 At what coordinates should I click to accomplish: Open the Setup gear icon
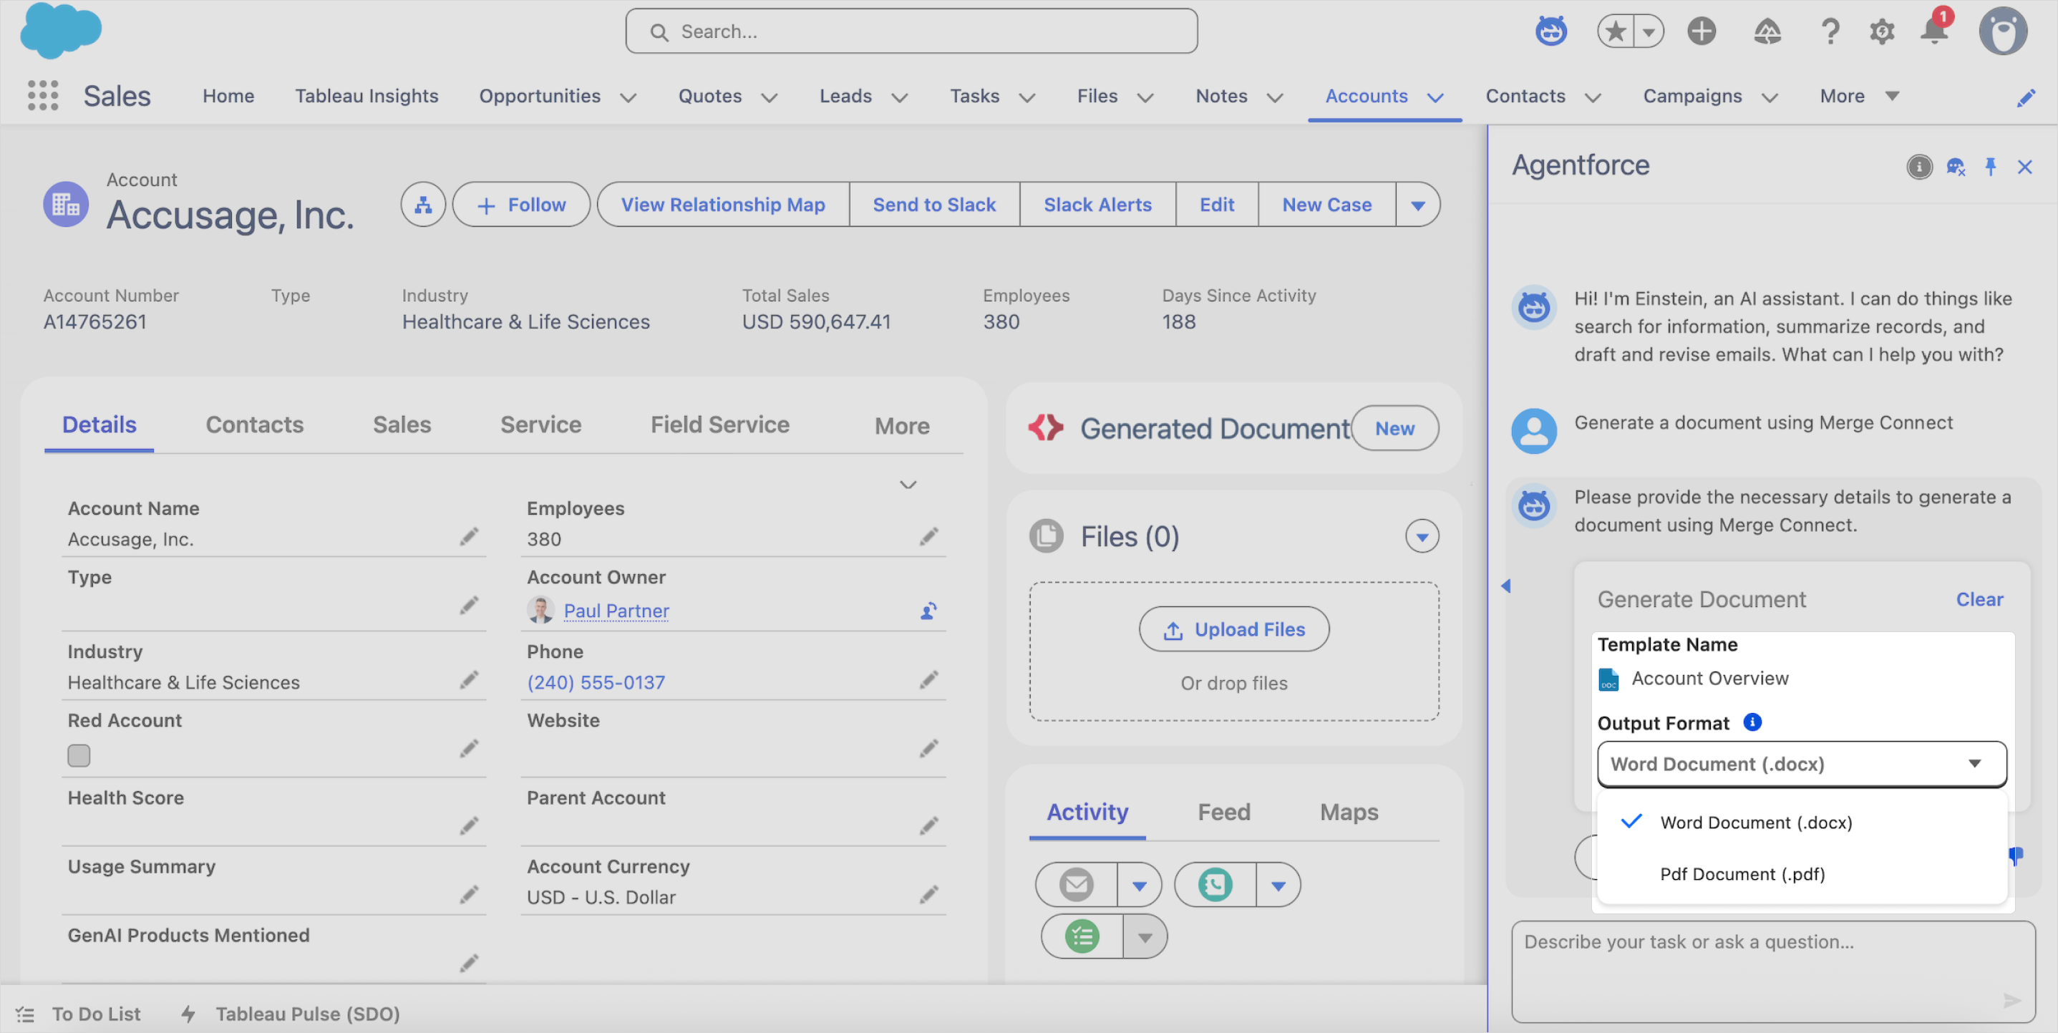point(1881,31)
